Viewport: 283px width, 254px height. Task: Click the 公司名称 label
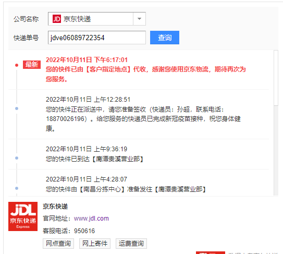pyautogui.click(x=26, y=19)
